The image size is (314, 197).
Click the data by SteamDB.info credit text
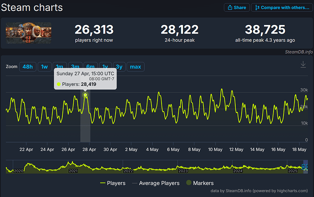click(259, 191)
